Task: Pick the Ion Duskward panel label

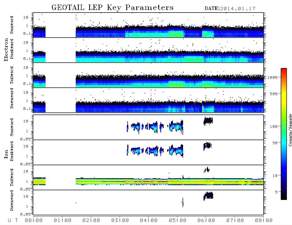Action: tap(12, 151)
